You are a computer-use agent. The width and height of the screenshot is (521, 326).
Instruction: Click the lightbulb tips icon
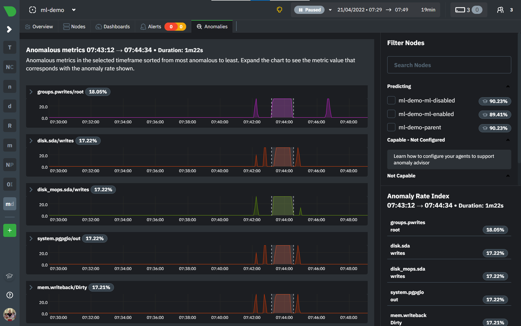click(279, 10)
